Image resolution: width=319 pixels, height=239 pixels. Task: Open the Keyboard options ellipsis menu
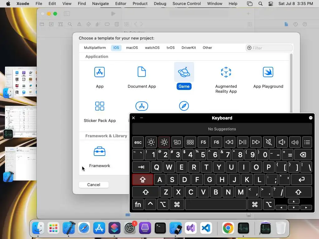(311, 118)
